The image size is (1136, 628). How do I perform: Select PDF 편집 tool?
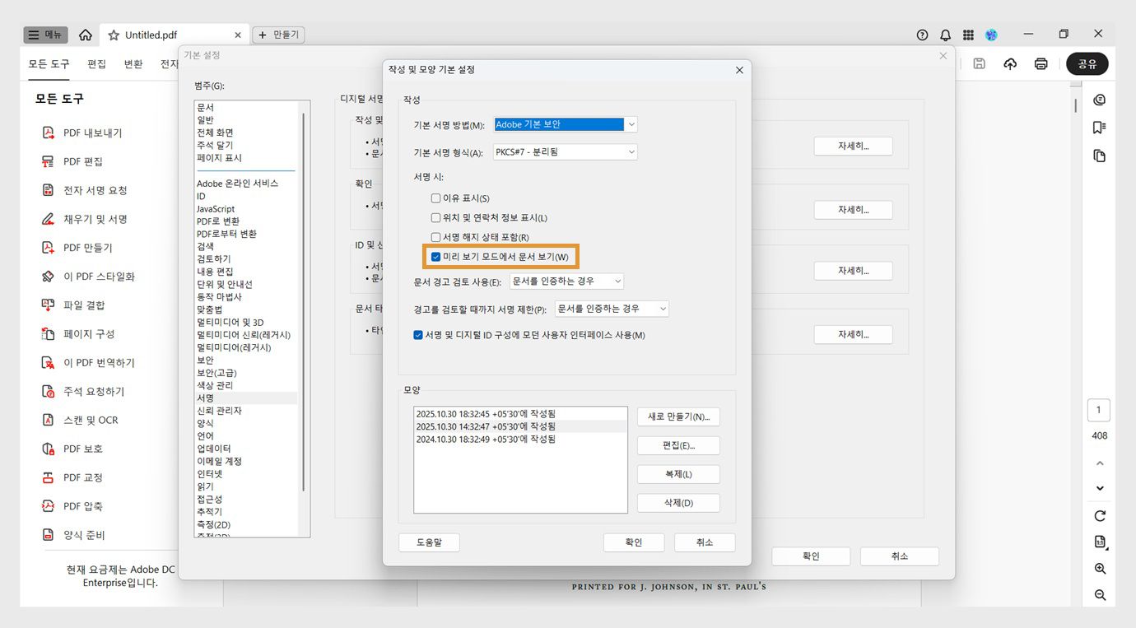[72, 161]
